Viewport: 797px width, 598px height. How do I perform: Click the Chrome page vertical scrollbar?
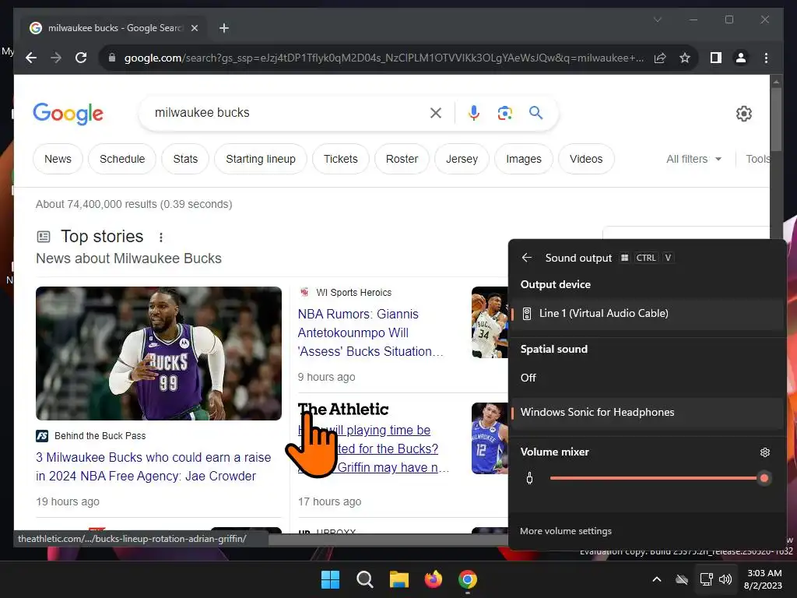(776, 120)
